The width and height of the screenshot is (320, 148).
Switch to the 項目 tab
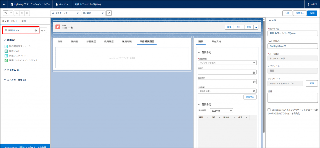[x=23, y=21]
